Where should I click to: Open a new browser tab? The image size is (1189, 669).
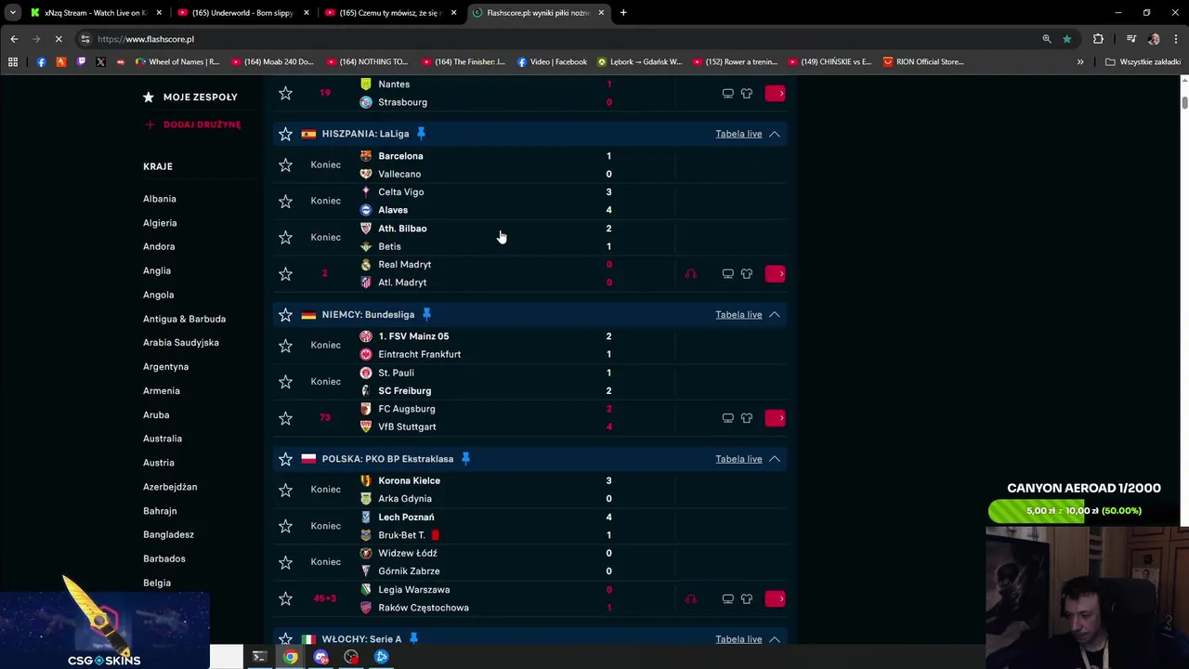click(x=623, y=13)
